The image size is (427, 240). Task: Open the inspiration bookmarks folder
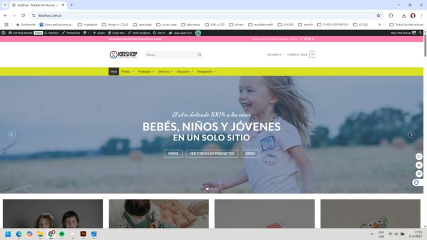click(x=88, y=25)
